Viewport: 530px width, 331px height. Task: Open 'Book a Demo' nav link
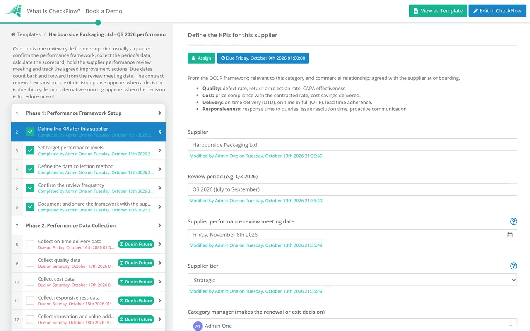tap(104, 11)
